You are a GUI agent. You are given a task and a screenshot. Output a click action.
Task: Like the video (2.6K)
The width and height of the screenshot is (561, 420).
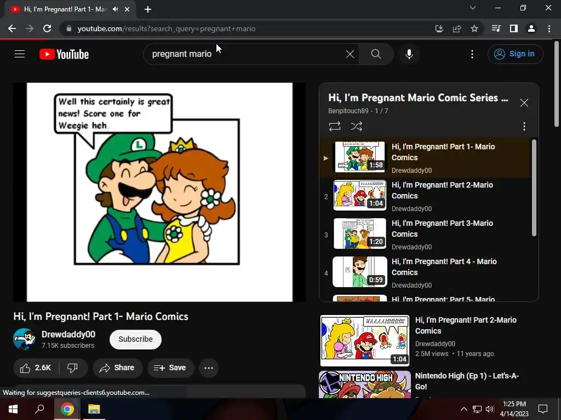36,368
